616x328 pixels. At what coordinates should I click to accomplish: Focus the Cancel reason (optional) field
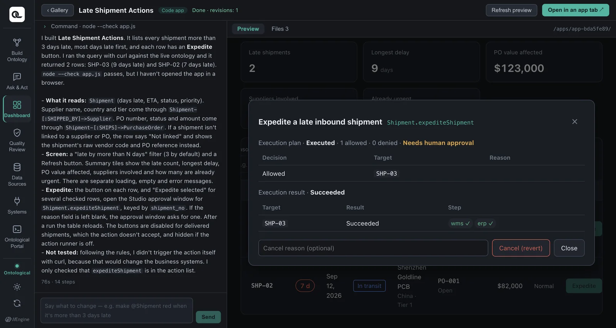[373, 248]
